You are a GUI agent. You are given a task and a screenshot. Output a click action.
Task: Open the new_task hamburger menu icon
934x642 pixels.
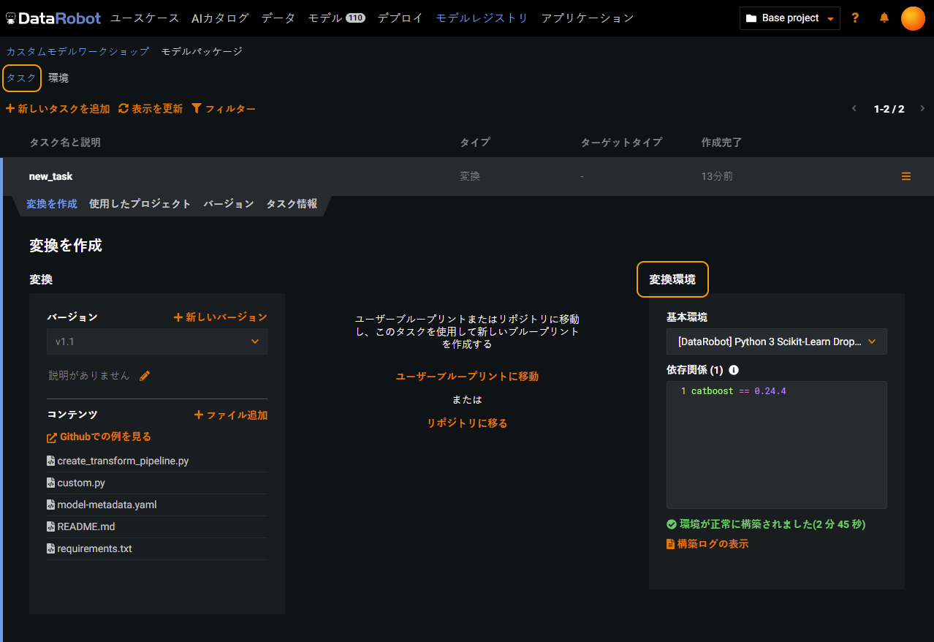[x=906, y=176]
